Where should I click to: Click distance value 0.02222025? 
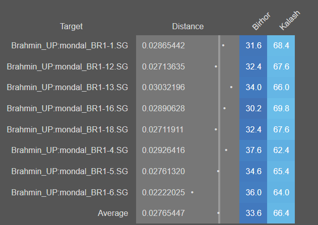163,192
